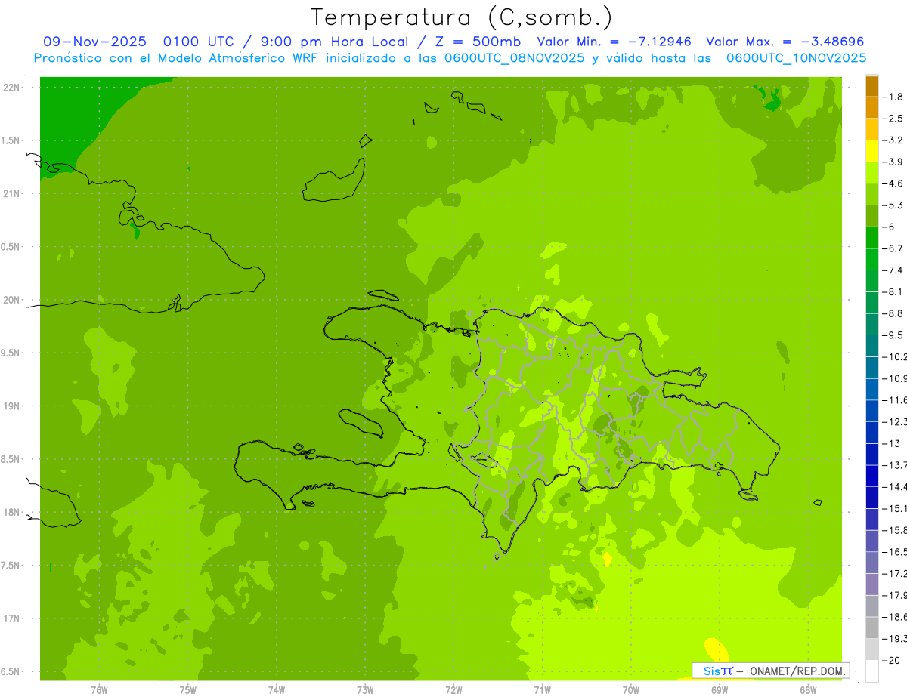Click the "-2.5" colorbar label
The image size is (907, 700).
893,119
